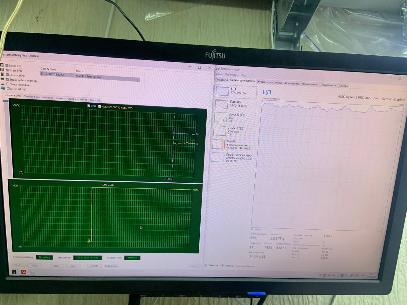Collapse Task Manager with the Меньше arrow

(x=206, y=265)
